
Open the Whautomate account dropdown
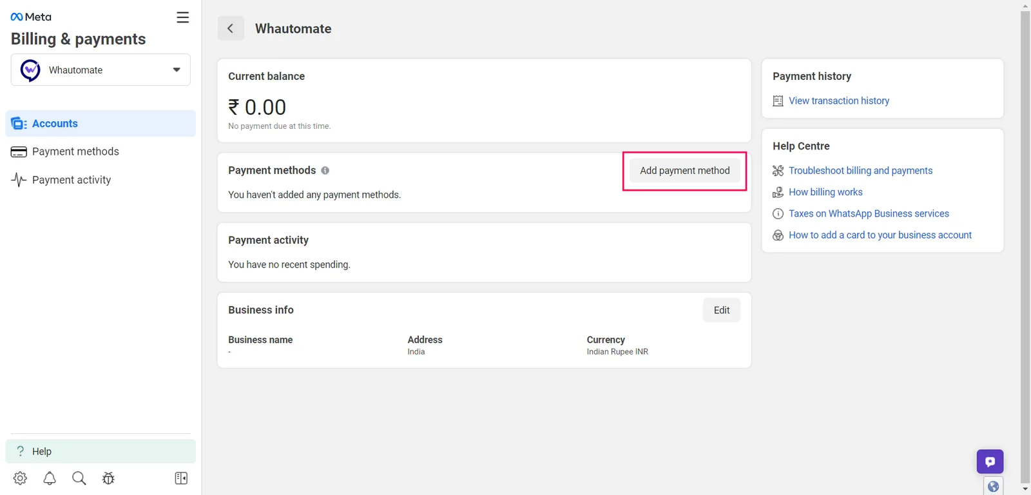(x=101, y=70)
